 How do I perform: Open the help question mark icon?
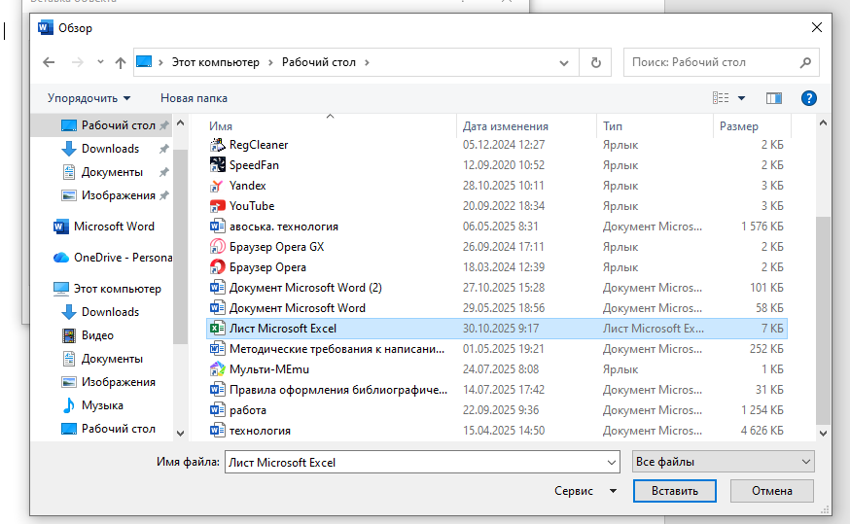[808, 98]
